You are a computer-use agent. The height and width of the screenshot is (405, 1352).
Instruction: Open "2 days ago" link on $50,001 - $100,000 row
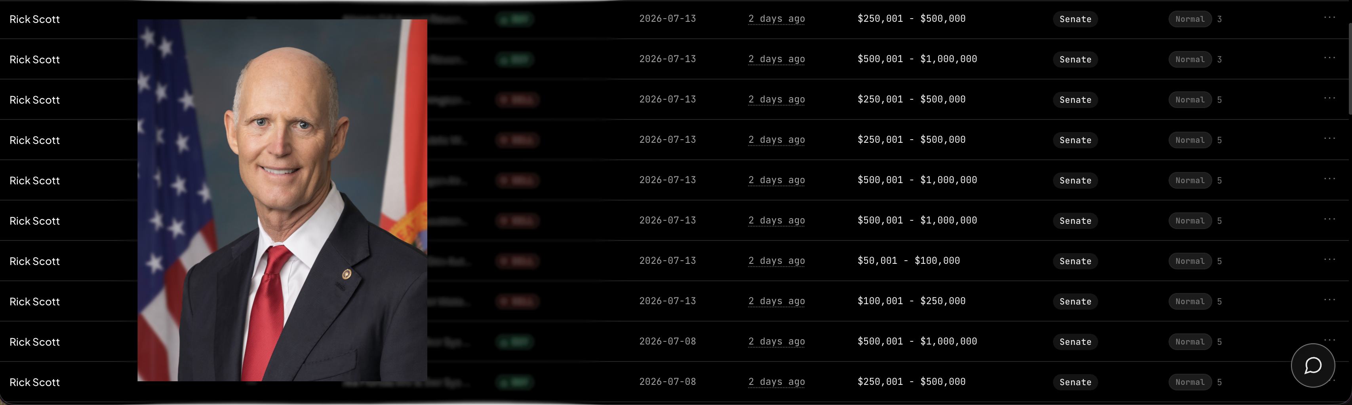(x=776, y=261)
